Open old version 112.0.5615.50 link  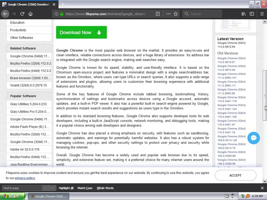click(232, 68)
